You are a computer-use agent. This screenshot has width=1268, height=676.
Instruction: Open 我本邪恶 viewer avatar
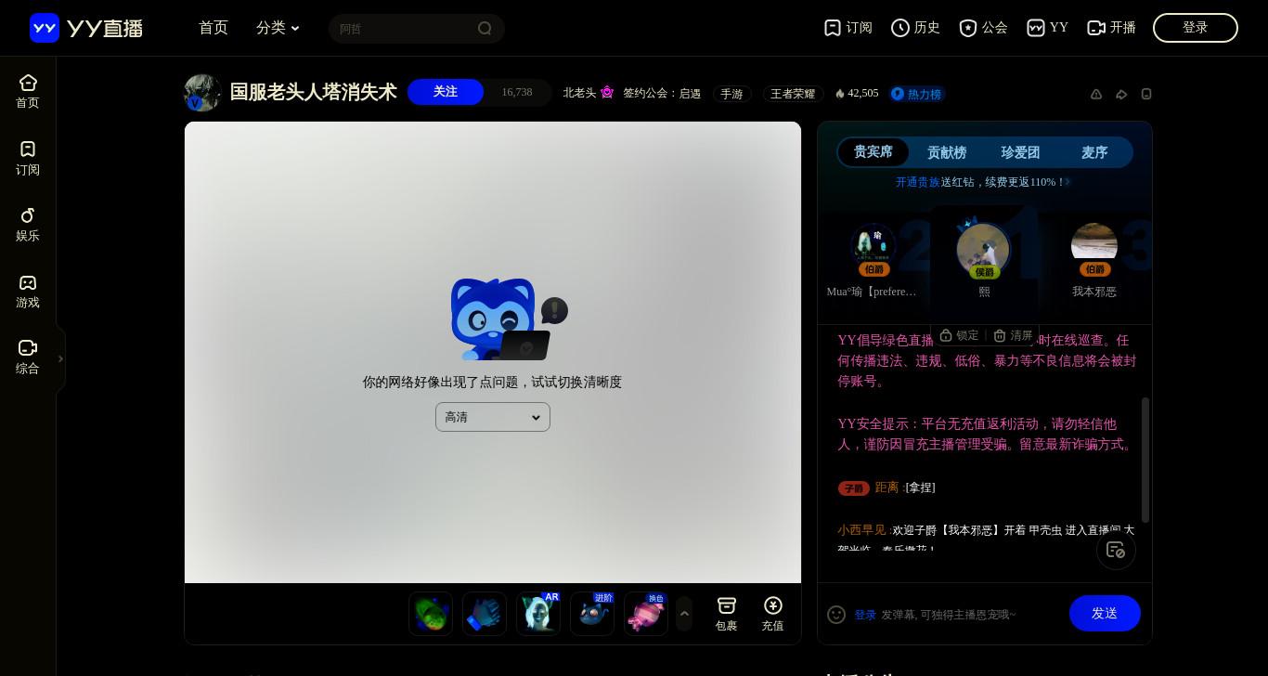[x=1094, y=247]
